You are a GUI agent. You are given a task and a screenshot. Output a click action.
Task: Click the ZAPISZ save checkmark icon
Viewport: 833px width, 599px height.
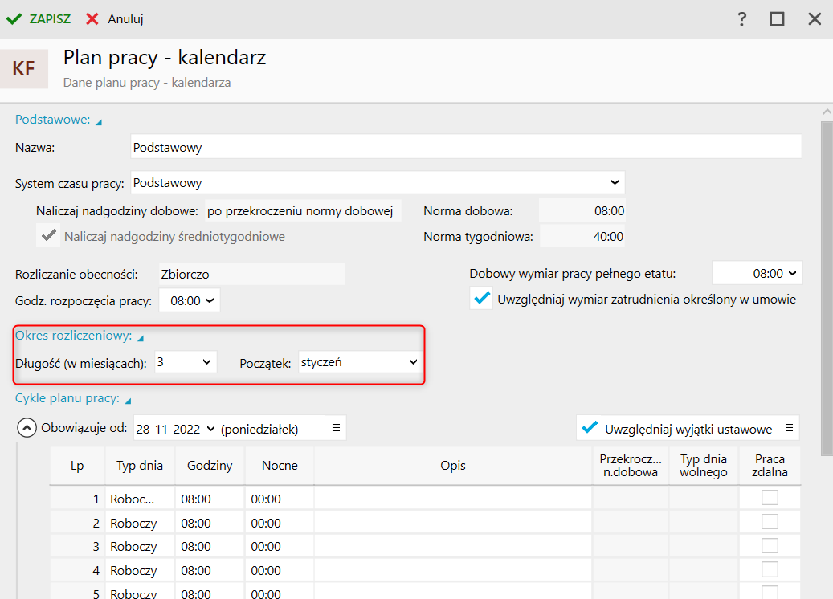14,18
